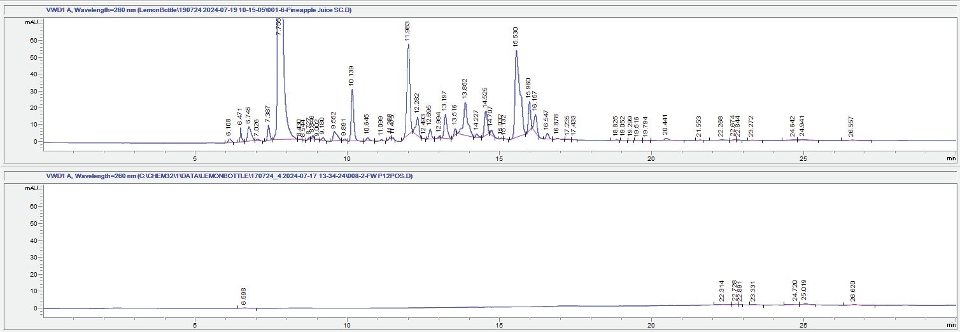
Task: Select the 9.552 peak label
Action: pyautogui.click(x=333, y=120)
